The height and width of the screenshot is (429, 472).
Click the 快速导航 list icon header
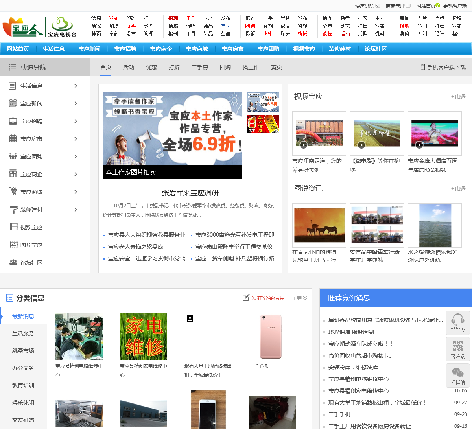[x=13, y=67]
